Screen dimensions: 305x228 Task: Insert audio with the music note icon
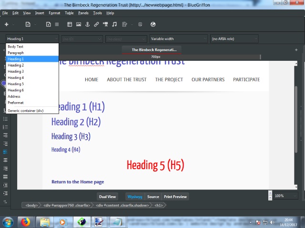coord(114,24)
